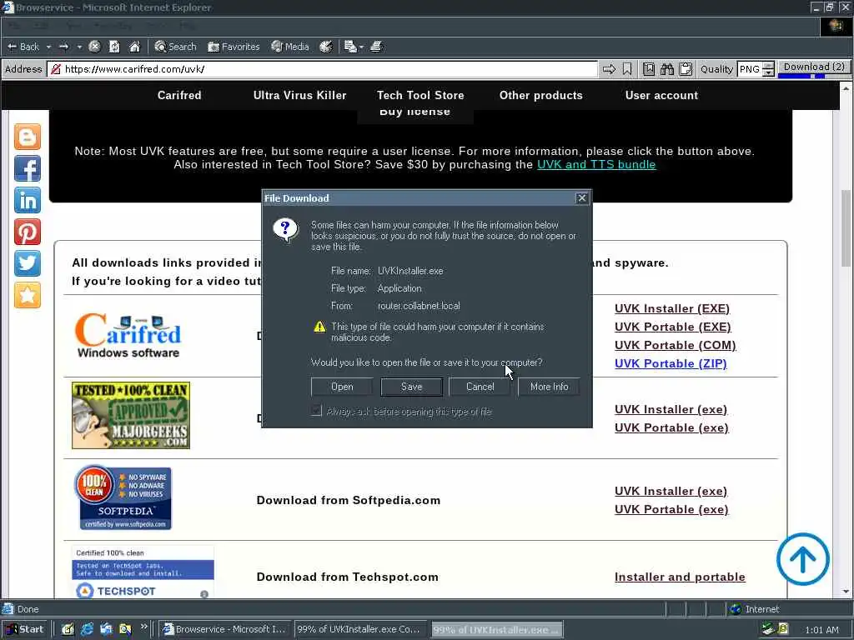Viewport: 854px width, 640px height.
Task: Close the File Download dialog
Action: coord(581,198)
